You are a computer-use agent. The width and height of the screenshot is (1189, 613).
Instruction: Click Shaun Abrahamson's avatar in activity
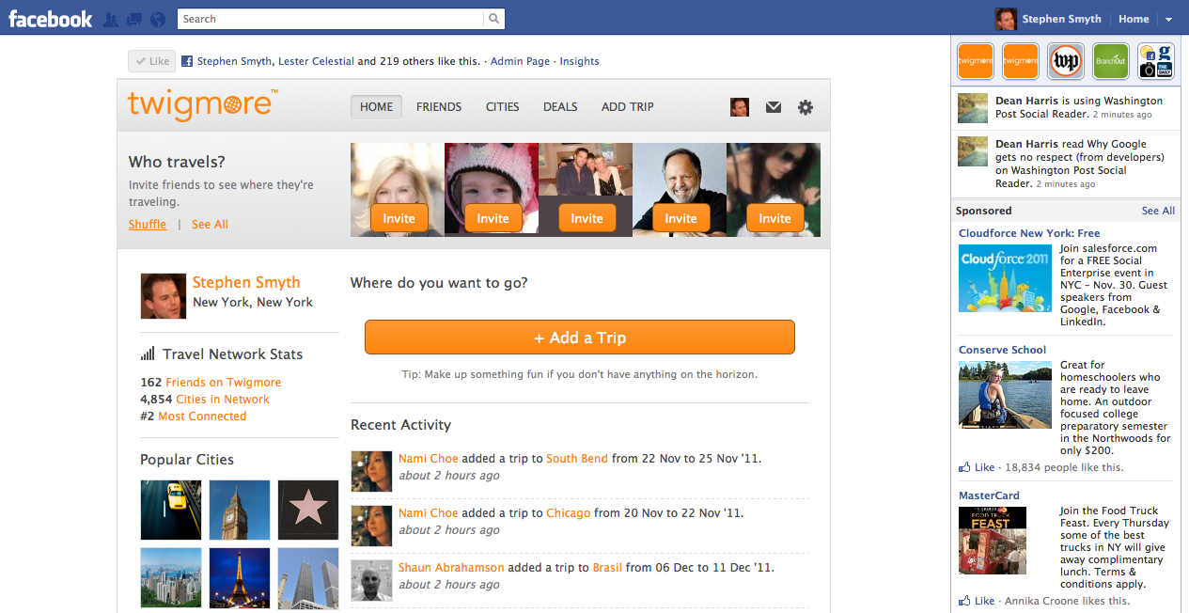371,580
